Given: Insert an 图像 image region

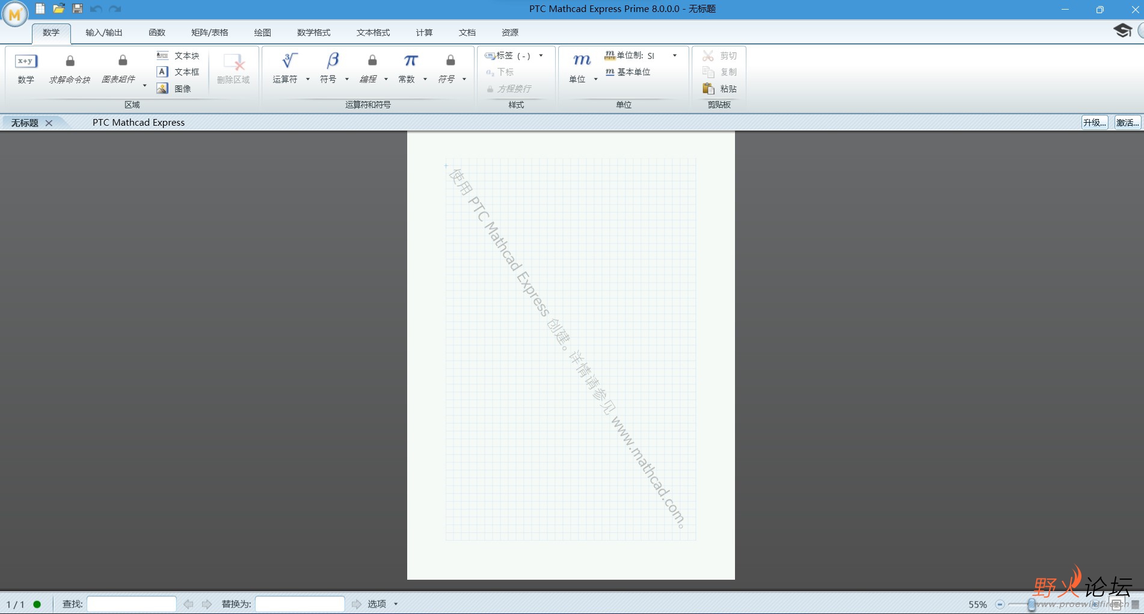Looking at the screenshot, I should [174, 88].
